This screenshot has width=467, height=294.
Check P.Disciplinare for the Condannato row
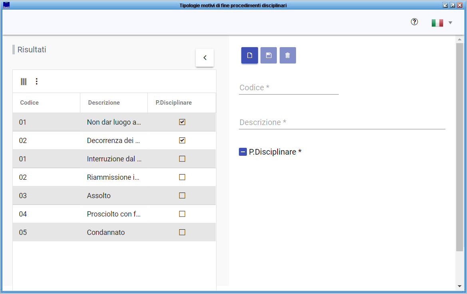tap(182, 232)
